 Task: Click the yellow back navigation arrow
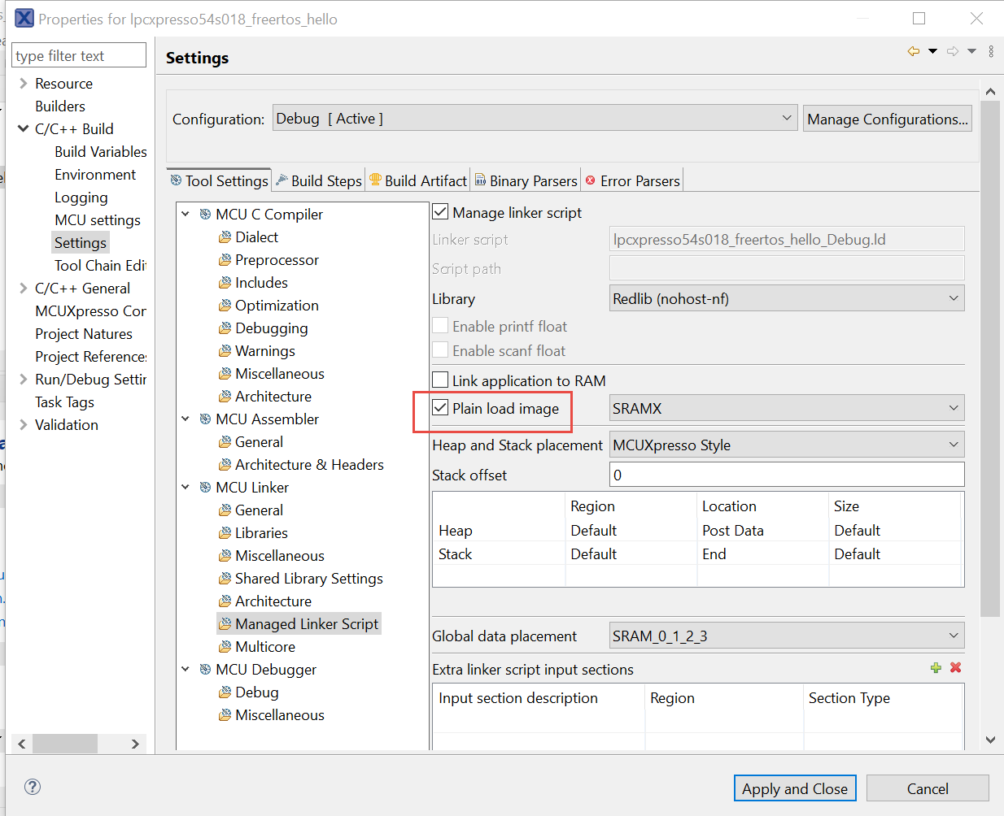pos(914,51)
